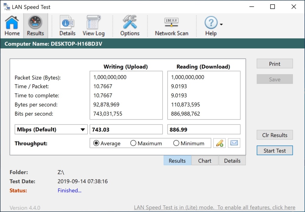The height and width of the screenshot is (212, 305).
Task: Select the Maximum throughput option
Action: coord(146,143)
